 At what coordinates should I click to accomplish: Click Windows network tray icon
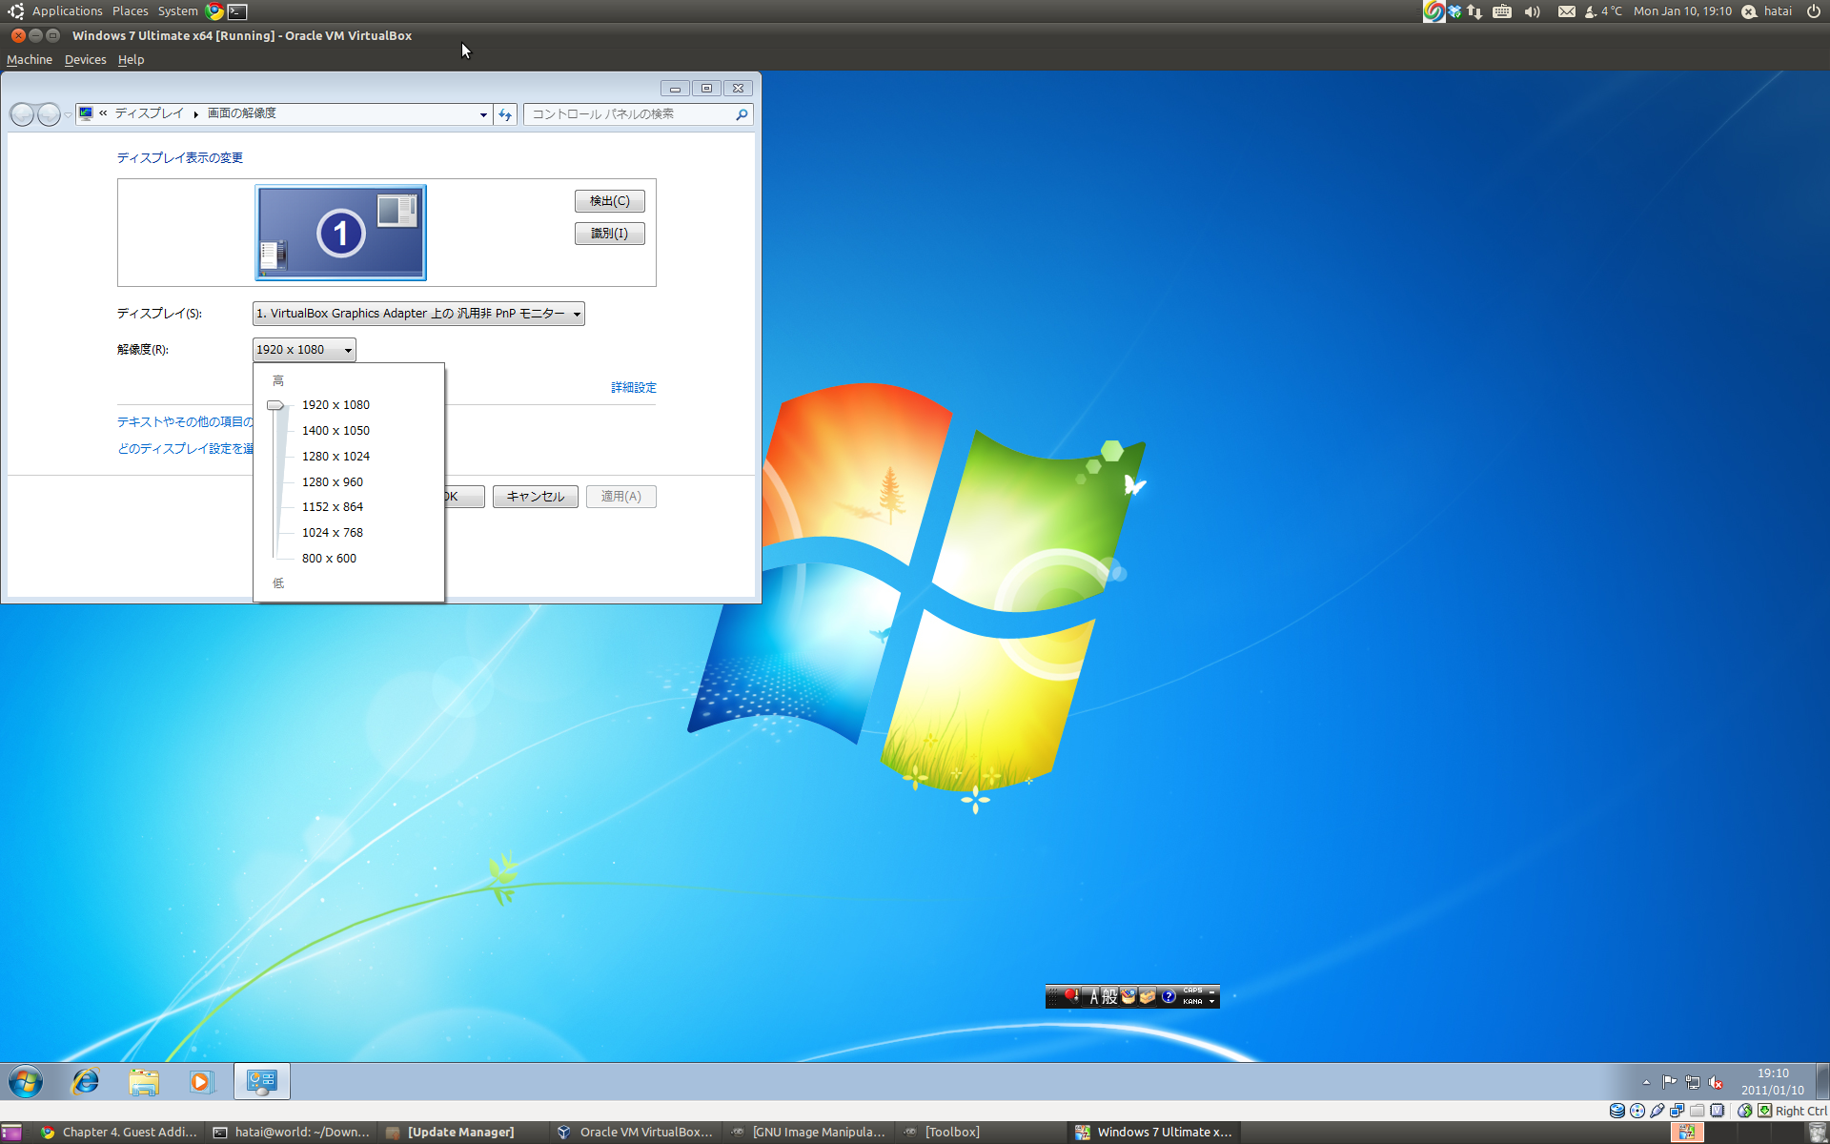pos(1693,1082)
